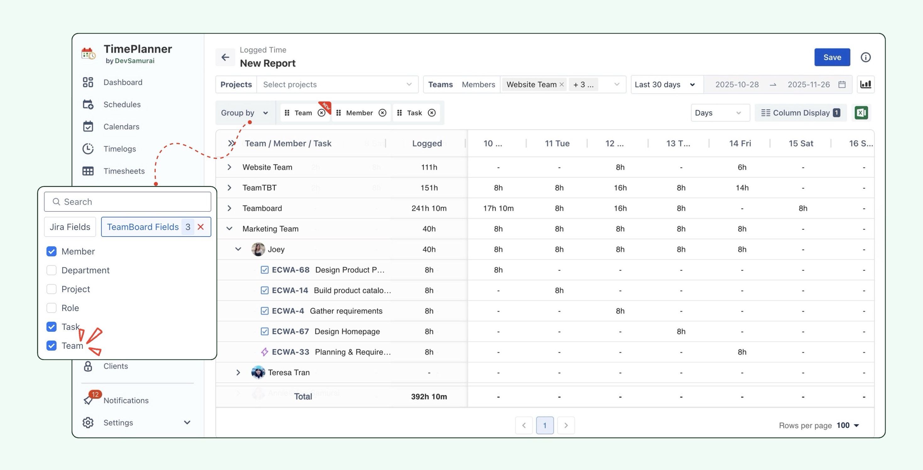Screen dimensions: 923x470
Task: Click the Save button
Action: click(832, 57)
